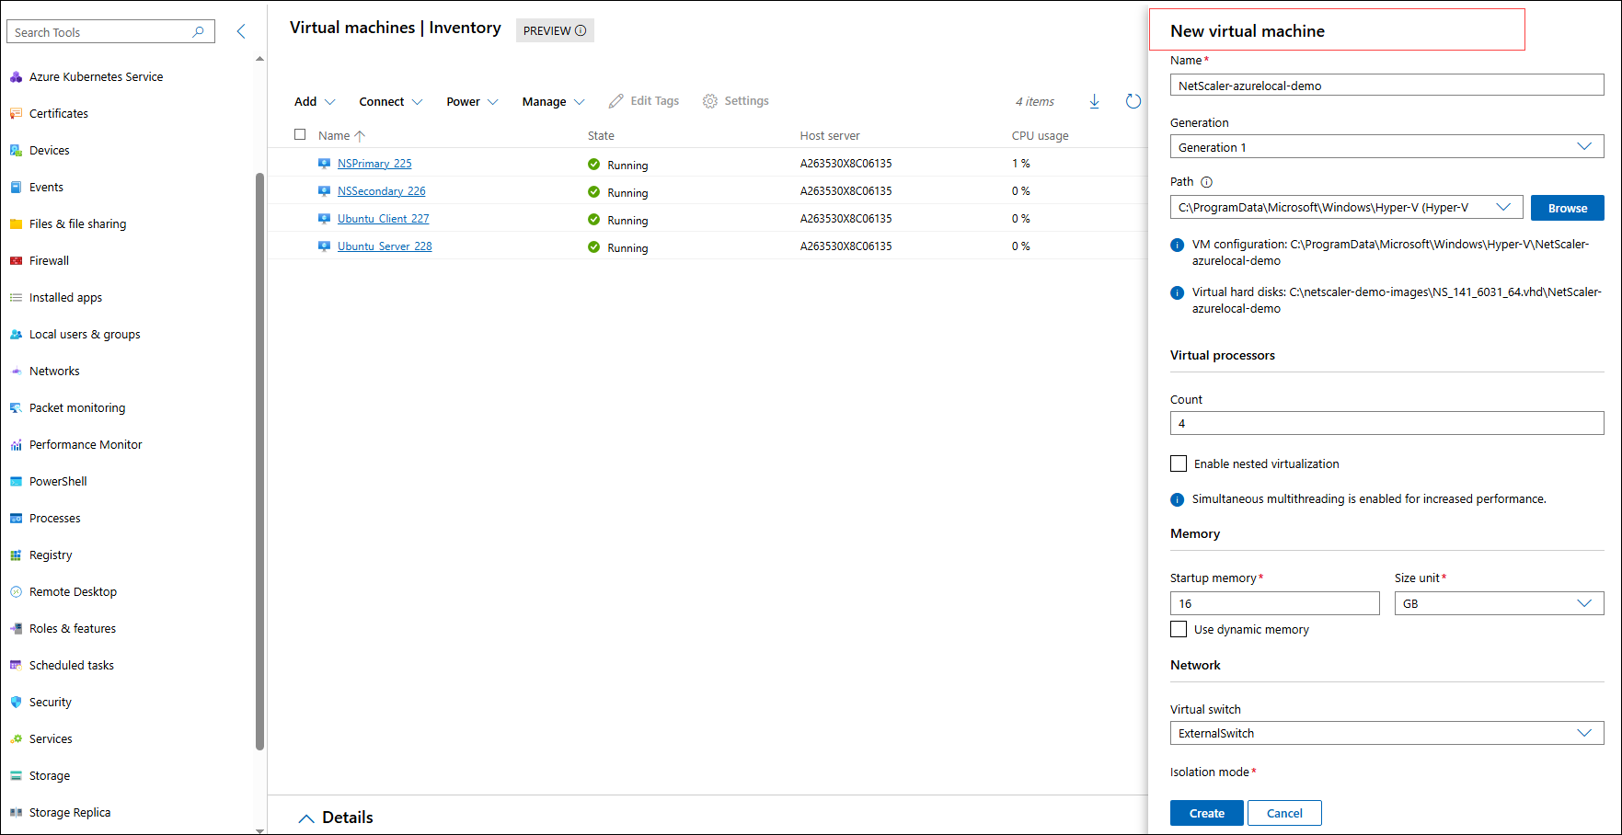
Task: Expand the Details section
Action: click(335, 818)
